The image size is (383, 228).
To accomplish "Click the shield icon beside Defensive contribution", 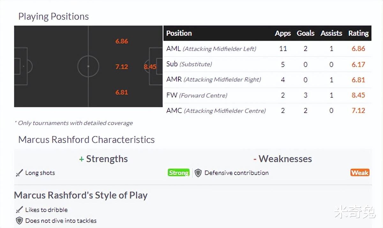I will pos(198,173).
